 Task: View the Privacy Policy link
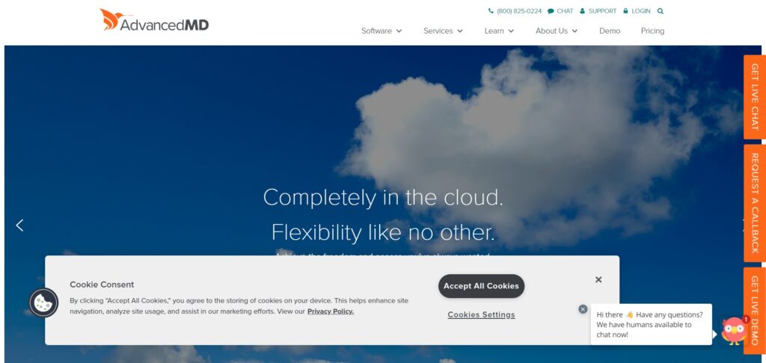330,311
